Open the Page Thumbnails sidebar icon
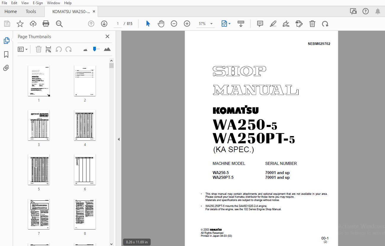 tap(7, 41)
